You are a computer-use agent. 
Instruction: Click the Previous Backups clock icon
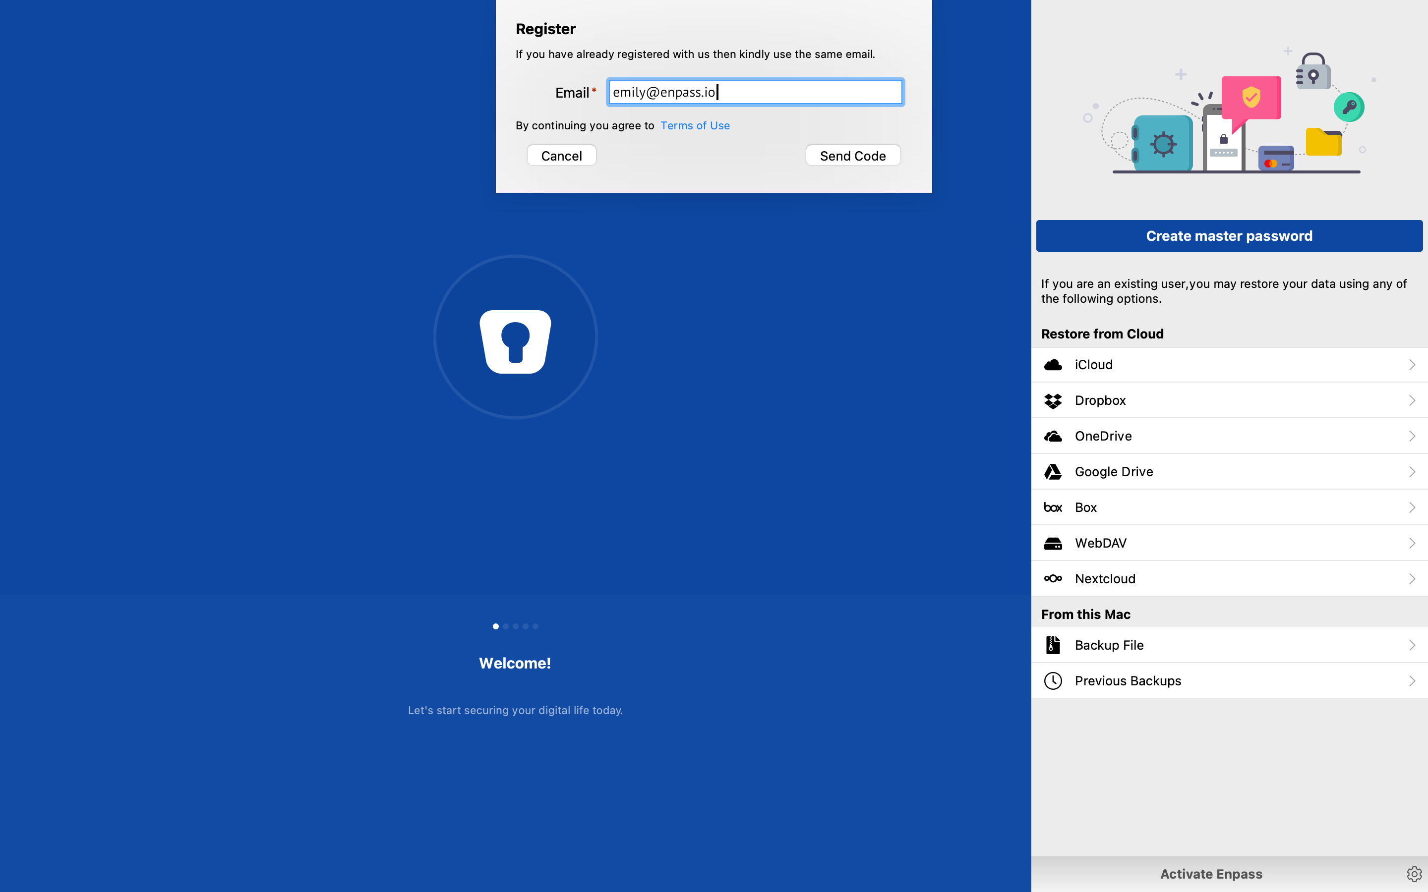[x=1053, y=681]
